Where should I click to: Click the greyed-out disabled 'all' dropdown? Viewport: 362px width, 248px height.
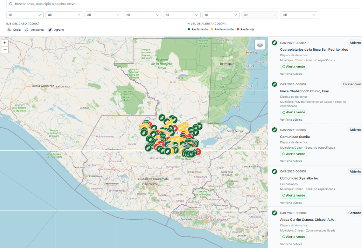[260, 15]
